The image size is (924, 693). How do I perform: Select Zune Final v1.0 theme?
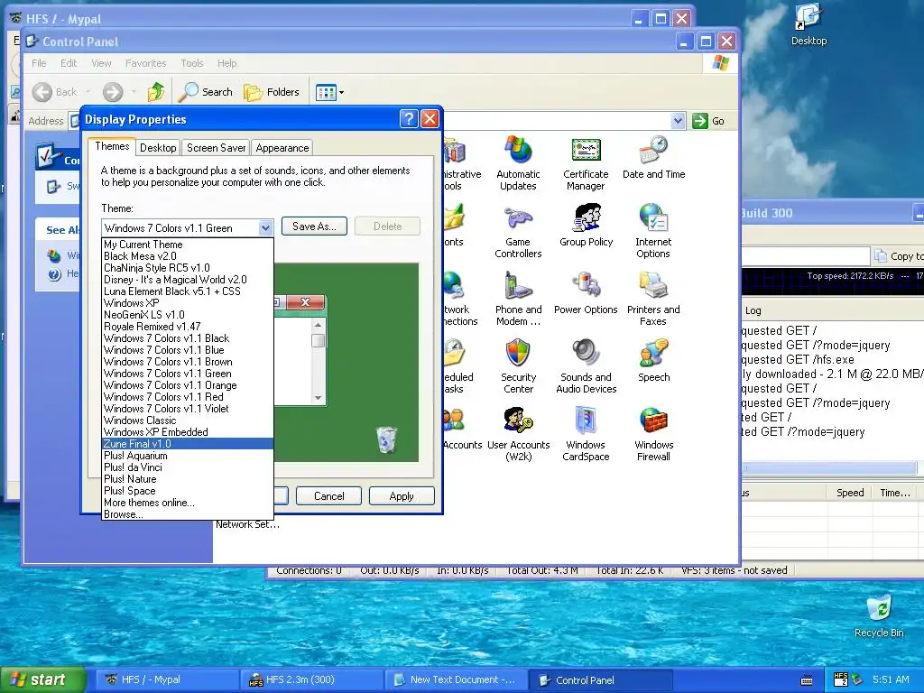pyautogui.click(x=188, y=444)
